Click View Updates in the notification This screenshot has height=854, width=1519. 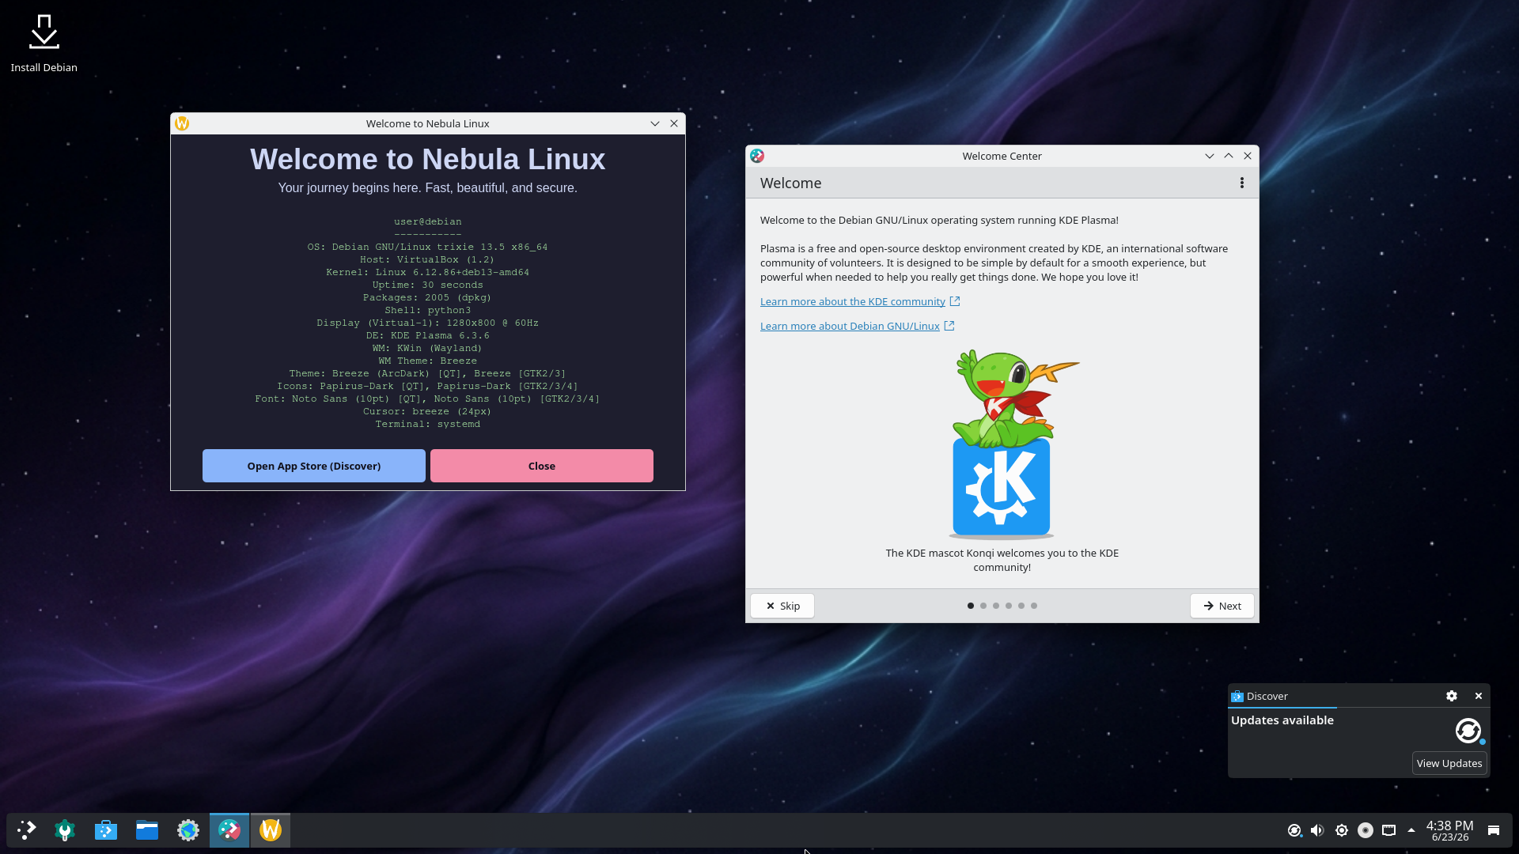pyautogui.click(x=1449, y=763)
